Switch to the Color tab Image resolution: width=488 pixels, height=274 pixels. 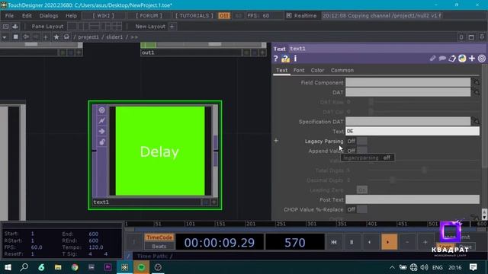(317, 70)
